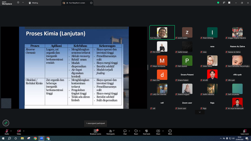Start screen sharing with Share button
The image size is (251, 141).
pyautogui.click(x=158, y=132)
